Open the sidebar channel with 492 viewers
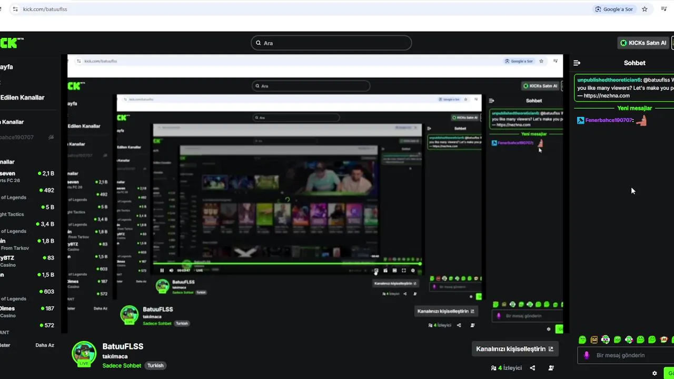The image size is (674, 379). (27, 194)
